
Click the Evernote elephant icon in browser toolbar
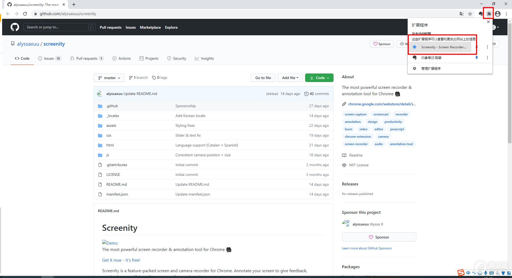click(x=480, y=14)
